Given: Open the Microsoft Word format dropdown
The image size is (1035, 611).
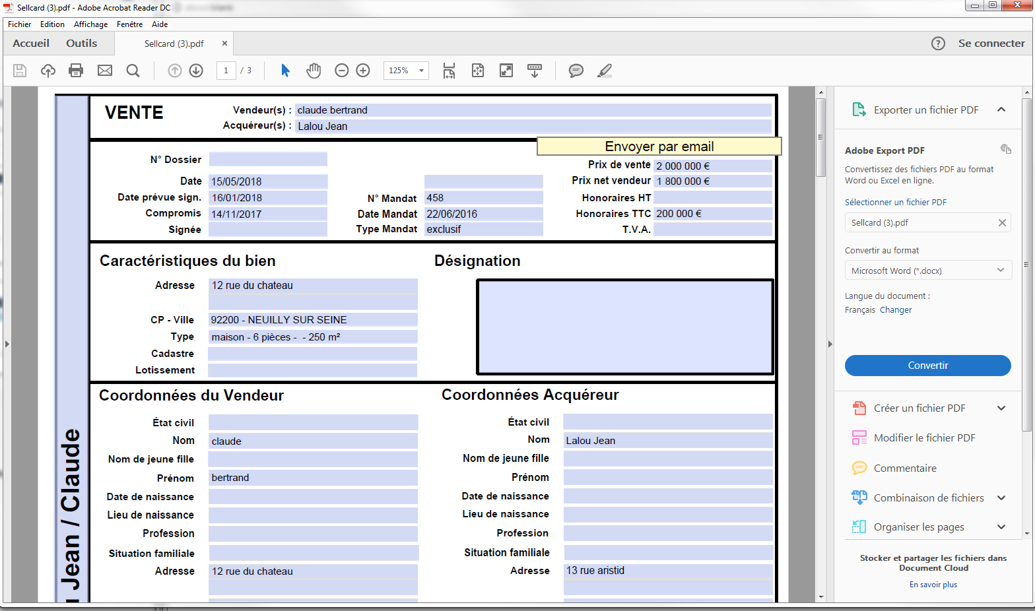Looking at the screenshot, I should tap(927, 271).
